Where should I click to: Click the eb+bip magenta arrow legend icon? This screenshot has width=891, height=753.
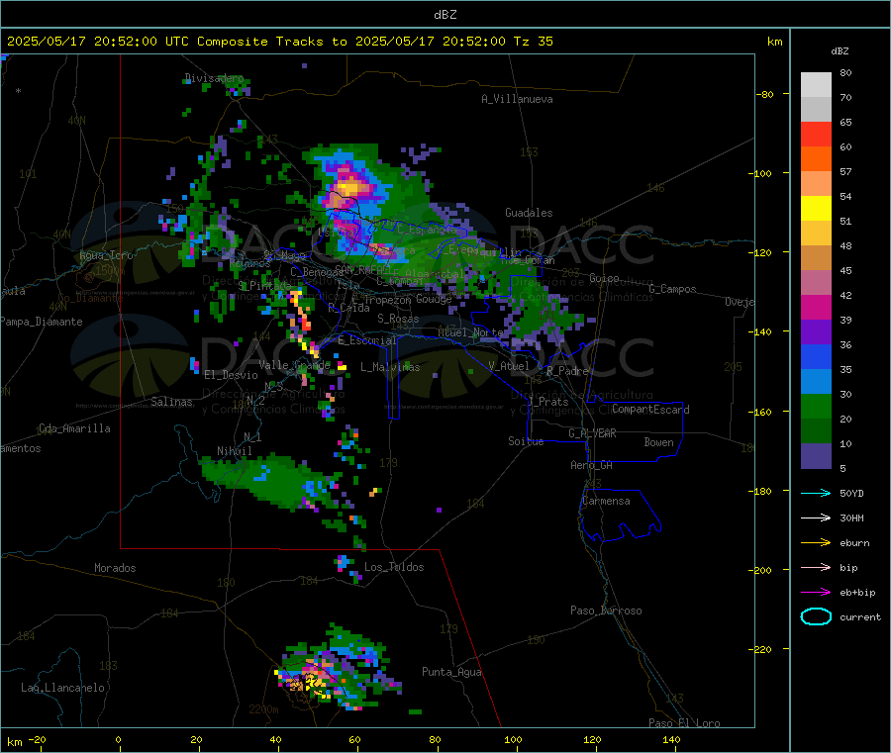[816, 593]
